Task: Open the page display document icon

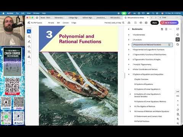Action: coord(178,115)
